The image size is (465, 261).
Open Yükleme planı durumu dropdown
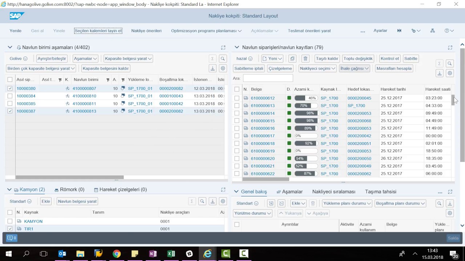click(347, 203)
